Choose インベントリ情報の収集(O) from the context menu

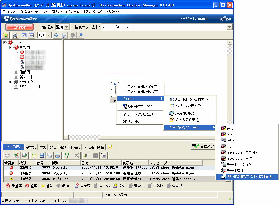coord(141,87)
